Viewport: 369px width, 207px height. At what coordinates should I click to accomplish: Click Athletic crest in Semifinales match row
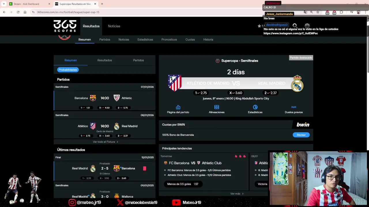(116, 98)
